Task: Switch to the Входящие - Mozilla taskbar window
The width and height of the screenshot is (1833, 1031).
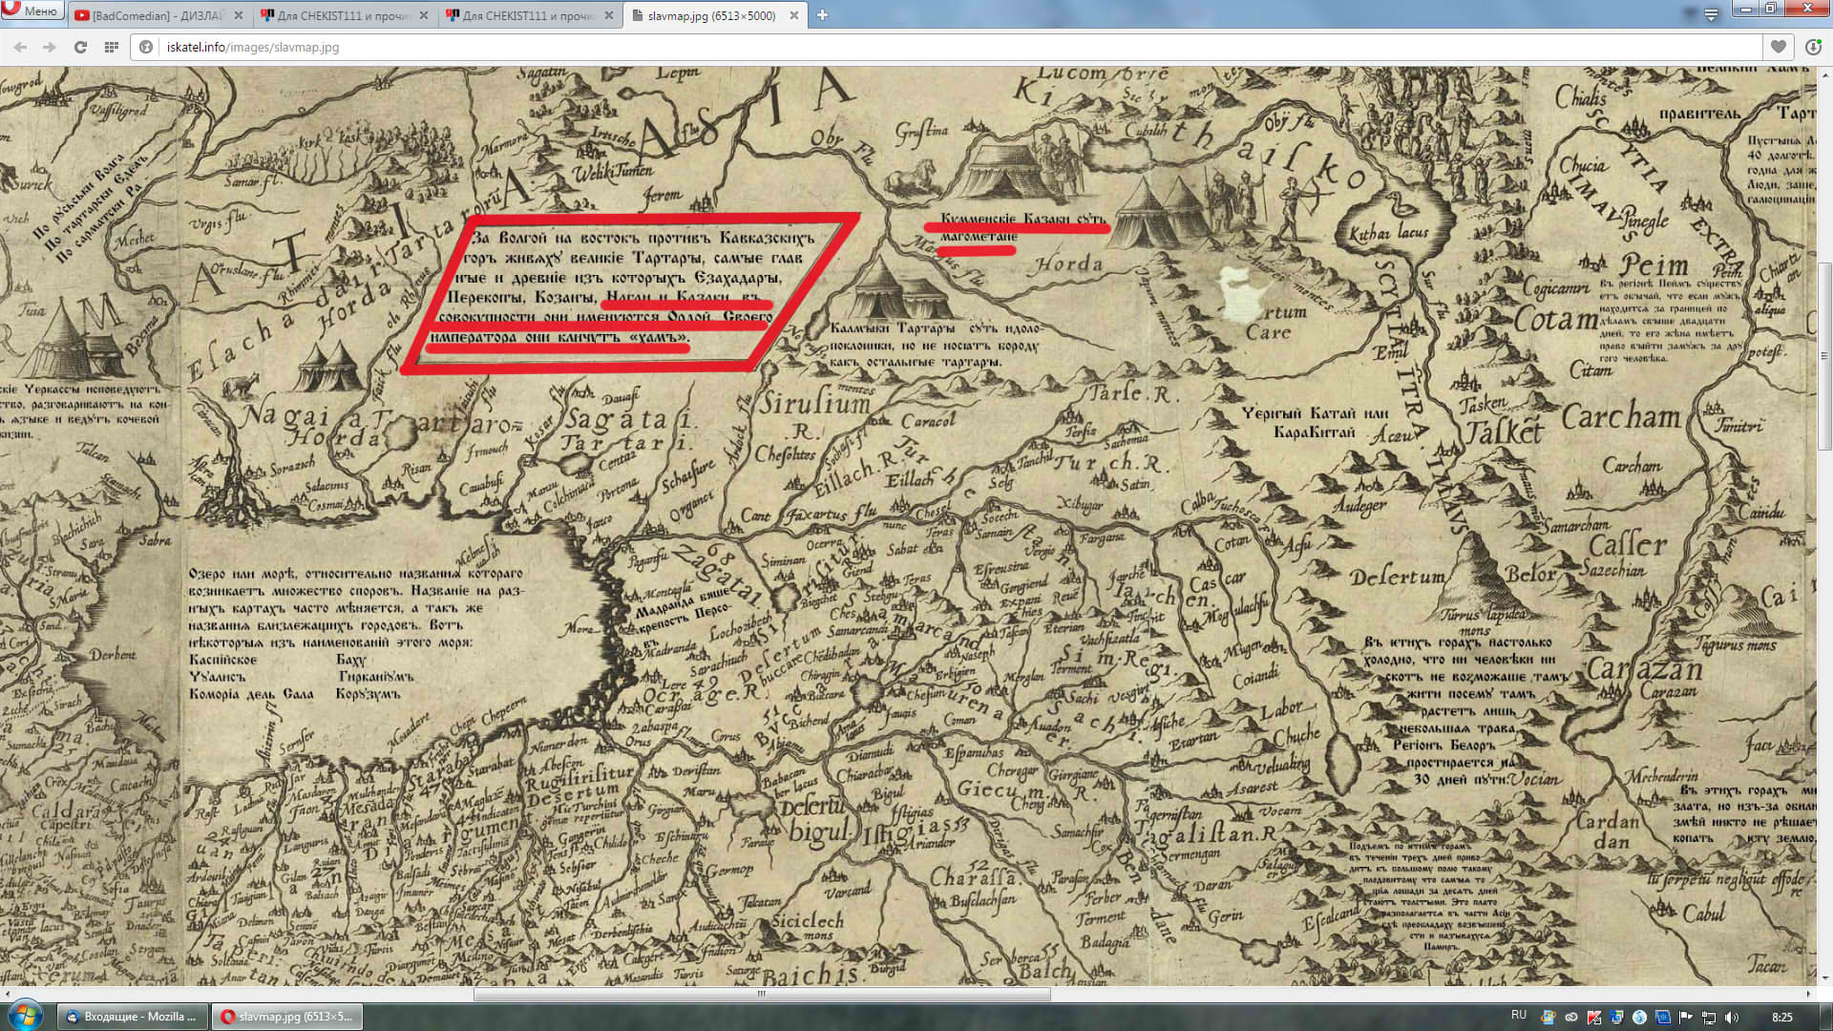Action: [x=132, y=1017]
